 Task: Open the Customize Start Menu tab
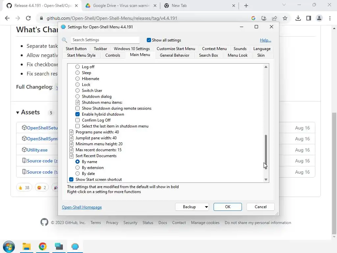click(x=176, y=49)
